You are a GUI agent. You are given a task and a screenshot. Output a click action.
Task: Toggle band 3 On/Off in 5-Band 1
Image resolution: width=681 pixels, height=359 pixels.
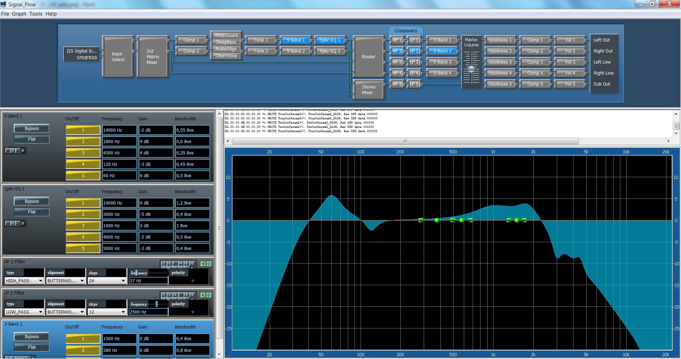coord(83,153)
